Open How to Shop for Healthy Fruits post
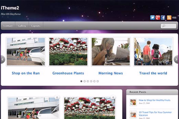This screenshot has height=119, width=179. coord(155,100)
